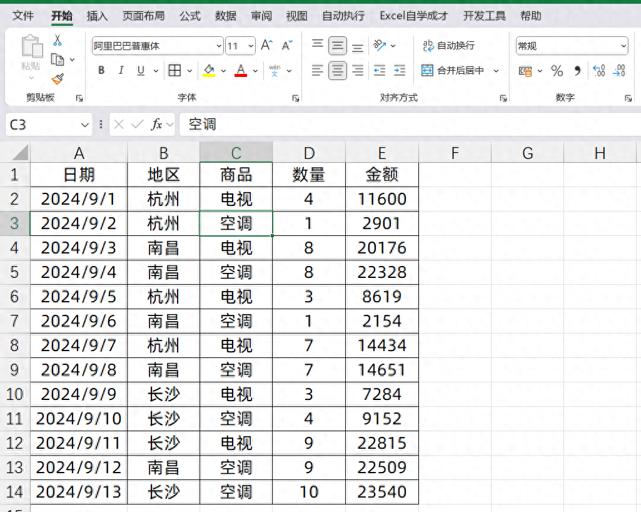641x512 pixels.
Task: Click the top align icon
Action: point(318,45)
